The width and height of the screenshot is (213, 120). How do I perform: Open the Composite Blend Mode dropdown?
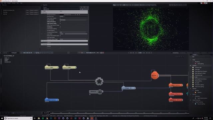tap(73, 32)
